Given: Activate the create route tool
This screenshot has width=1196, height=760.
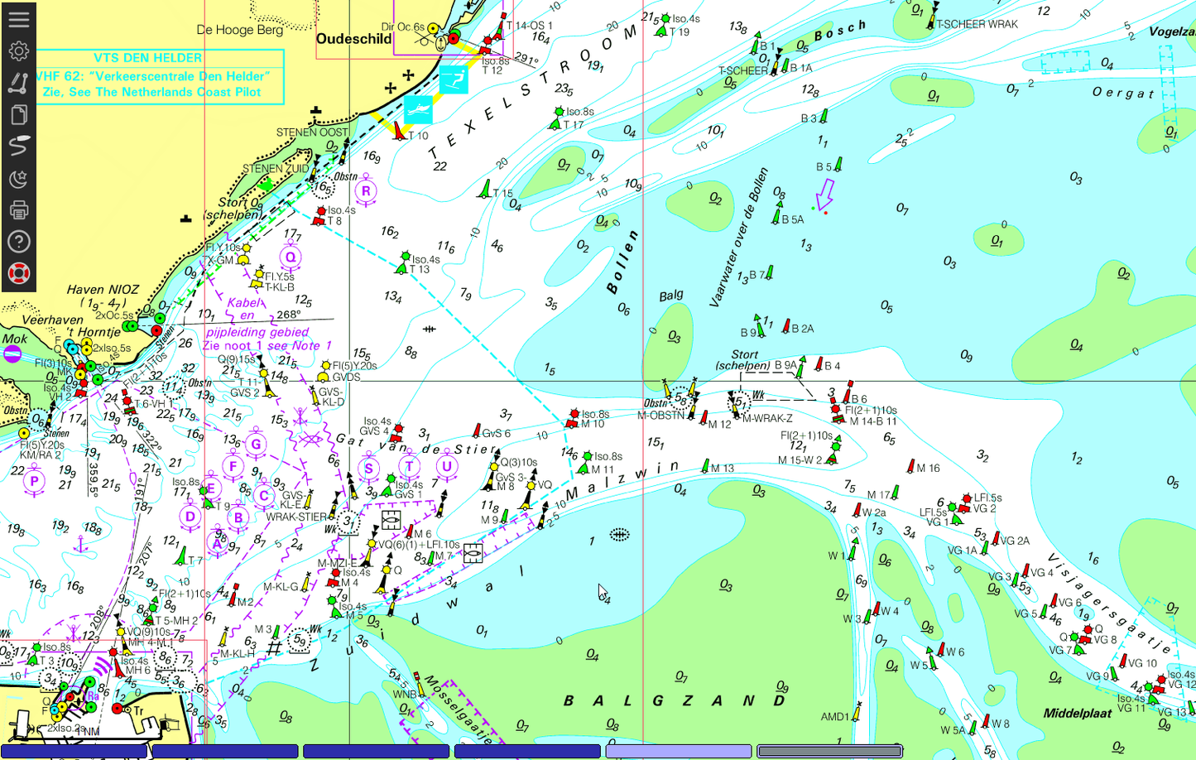Looking at the screenshot, I should [x=18, y=83].
